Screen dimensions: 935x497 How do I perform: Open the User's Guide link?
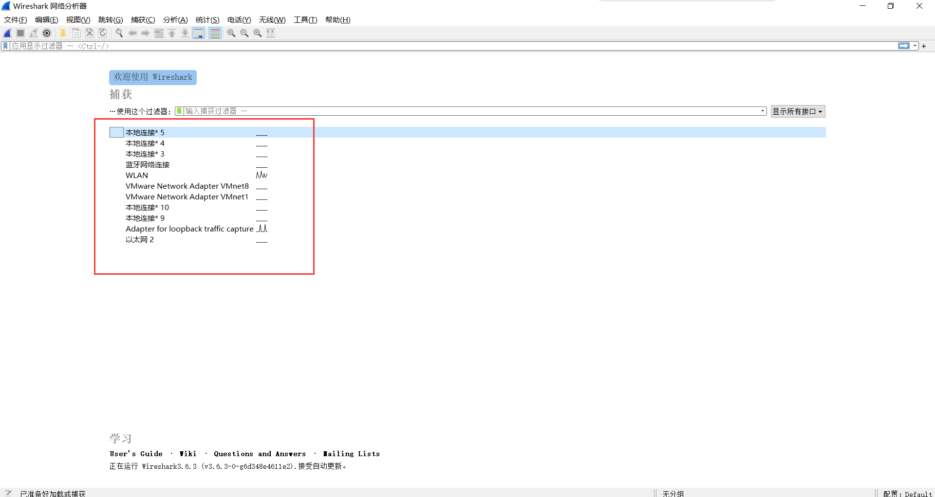point(136,454)
